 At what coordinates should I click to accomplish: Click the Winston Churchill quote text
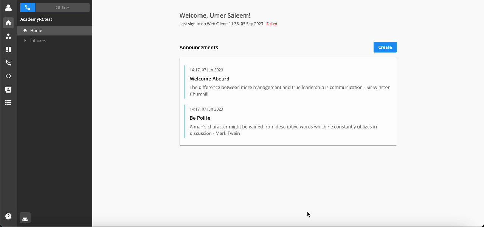pyautogui.click(x=290, y=91)
